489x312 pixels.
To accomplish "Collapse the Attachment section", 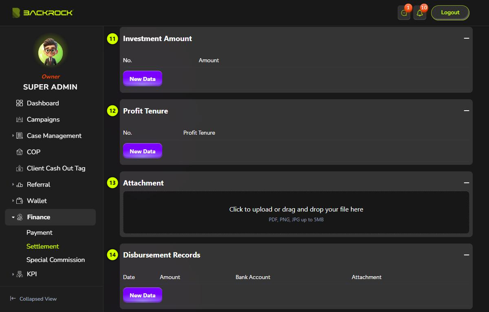I will coord(467,183).
